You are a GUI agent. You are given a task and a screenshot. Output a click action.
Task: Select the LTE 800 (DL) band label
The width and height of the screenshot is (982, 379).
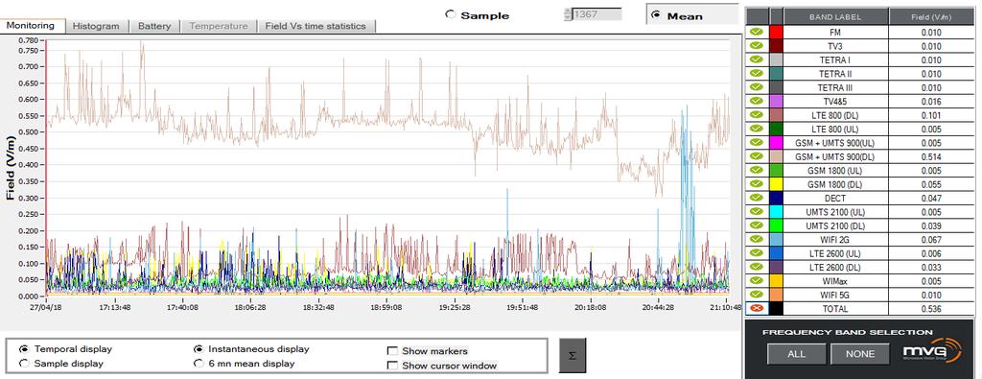pos(835,114)
